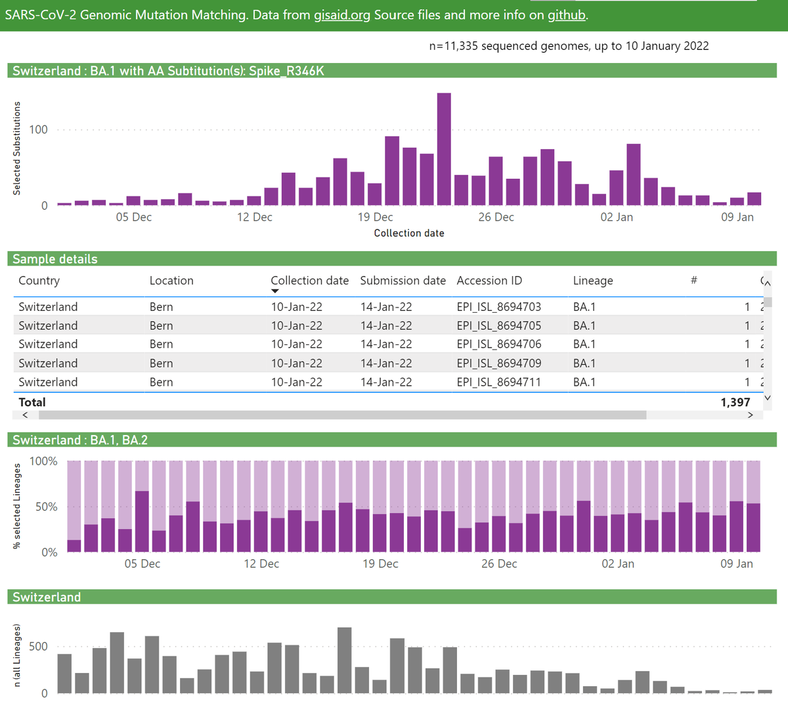Click the total value 1,397
This screenshot has height=713, width=788.
[735, 402]
